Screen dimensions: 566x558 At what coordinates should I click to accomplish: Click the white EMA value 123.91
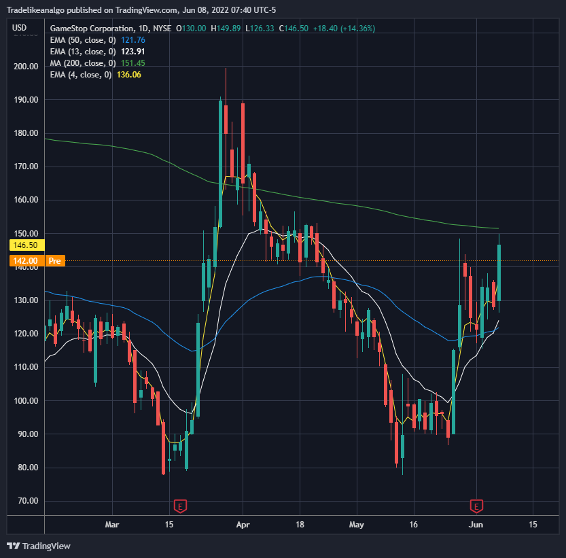133,52
